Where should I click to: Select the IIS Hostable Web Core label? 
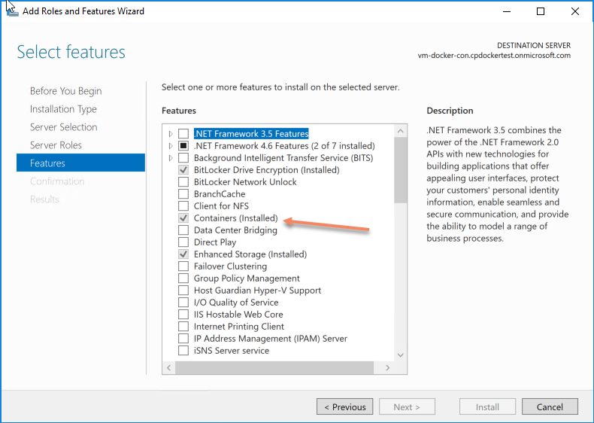[x=238, y=315]
